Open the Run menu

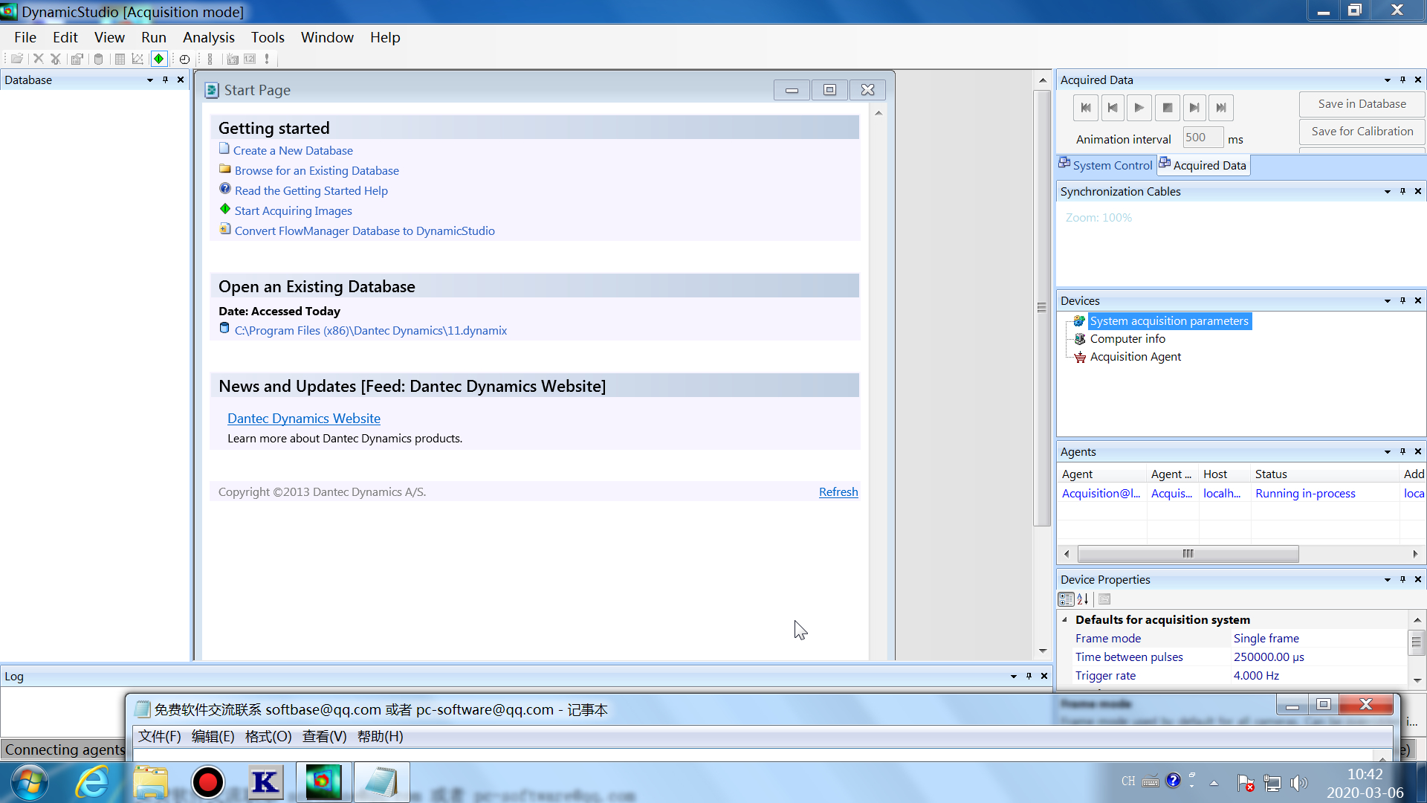pos(154,37)
